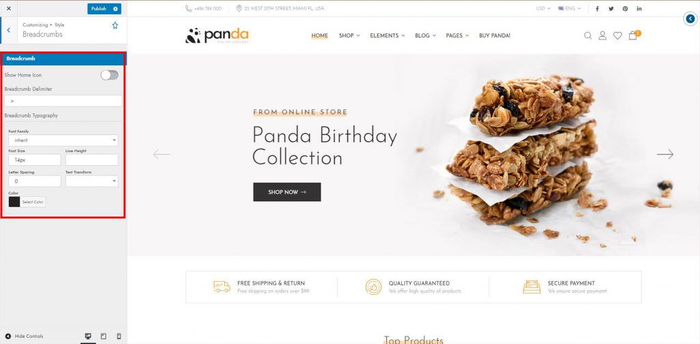Open the user account icon
Screen dimensions: 700x344
[602, 35]
